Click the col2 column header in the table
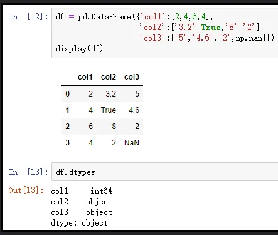This screenshot has width=278, height=235. click(x=109, y=77)
